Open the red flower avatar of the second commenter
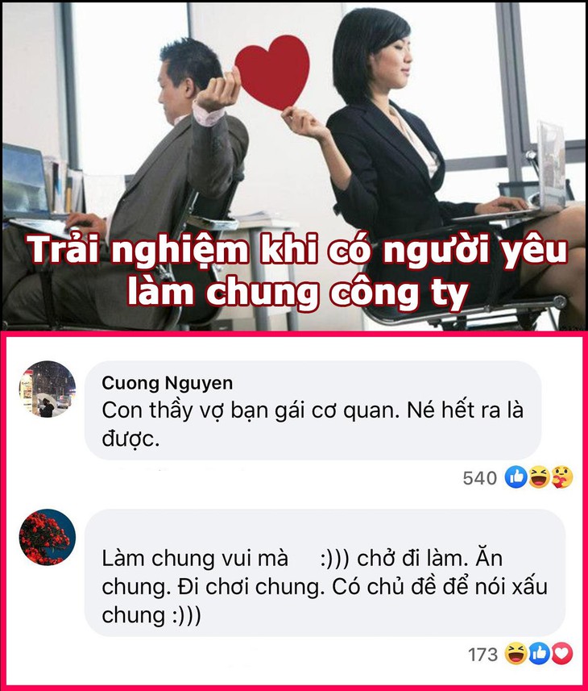This screenshot has width=588, height=691. tap(47, 537)
